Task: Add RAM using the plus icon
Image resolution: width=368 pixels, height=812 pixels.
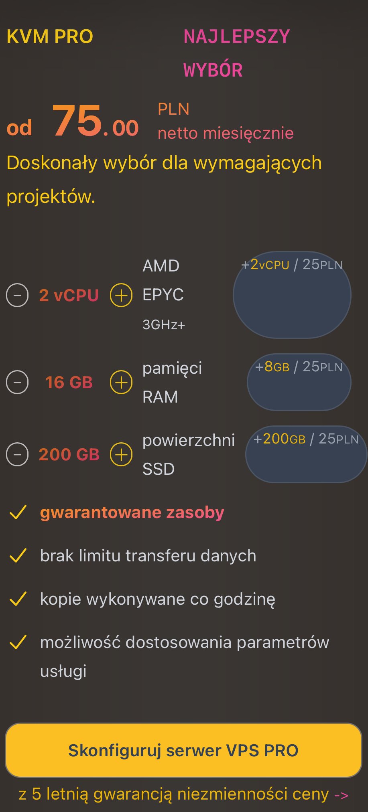Action: (x=121, y=382)
